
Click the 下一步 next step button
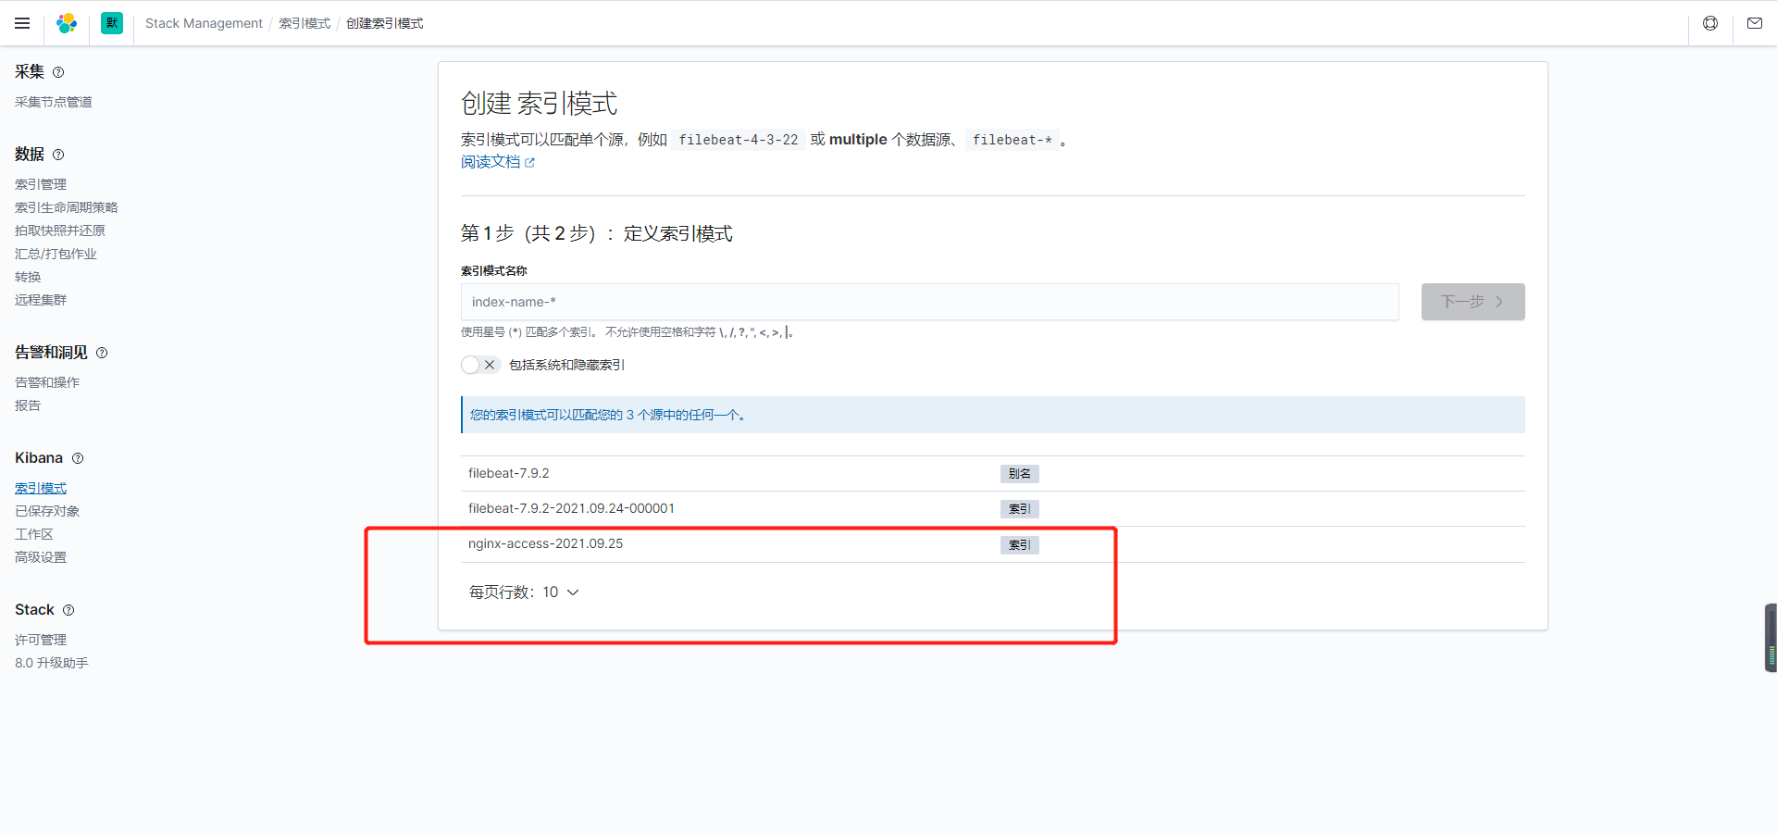[x=1472, y=302]
